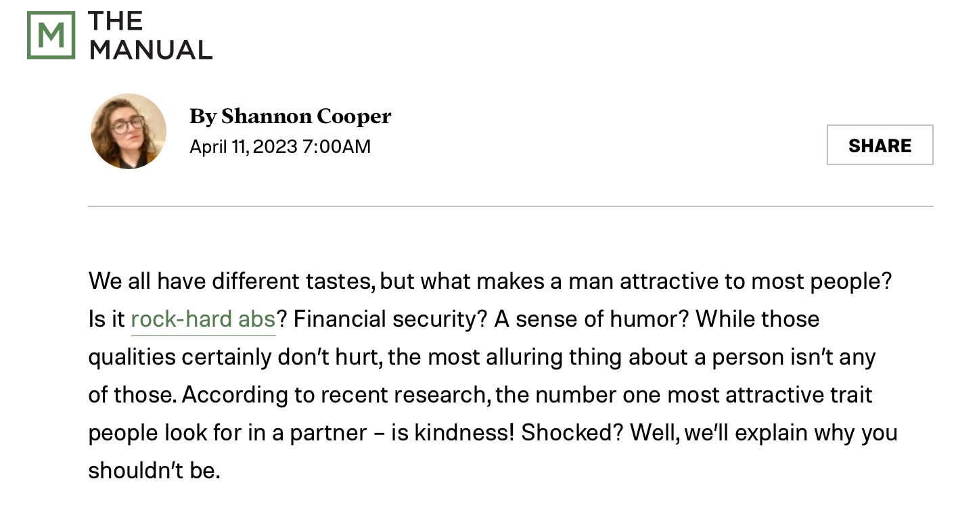Click the horizontal divider below byline
The image size is (956, 527).
click(x=510, y=206)
